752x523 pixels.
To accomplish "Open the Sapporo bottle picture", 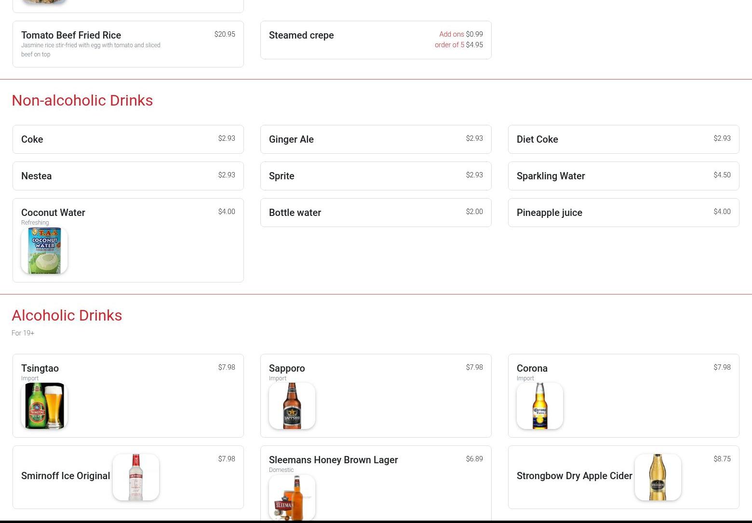I will pyautogui.click(x=292, y=406).
